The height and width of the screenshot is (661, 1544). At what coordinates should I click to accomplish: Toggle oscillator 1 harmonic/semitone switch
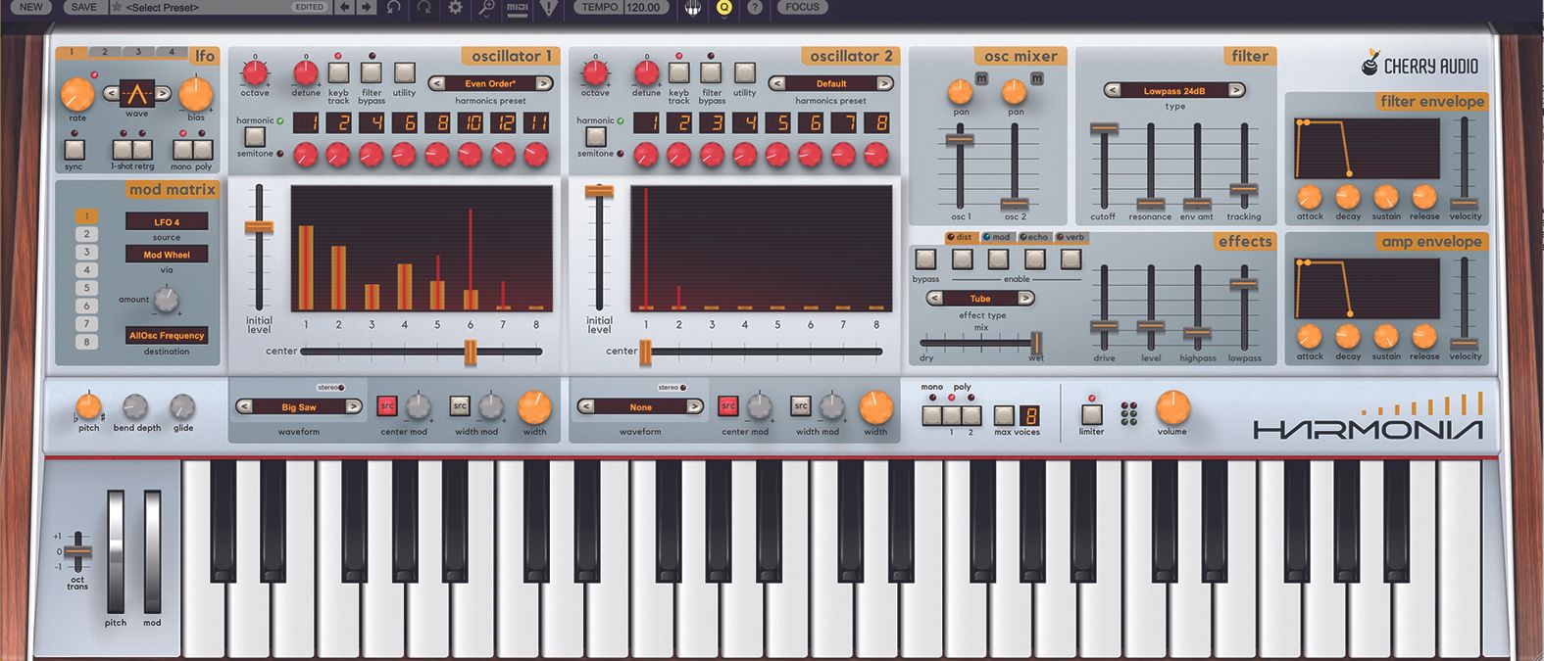[255, 137]
